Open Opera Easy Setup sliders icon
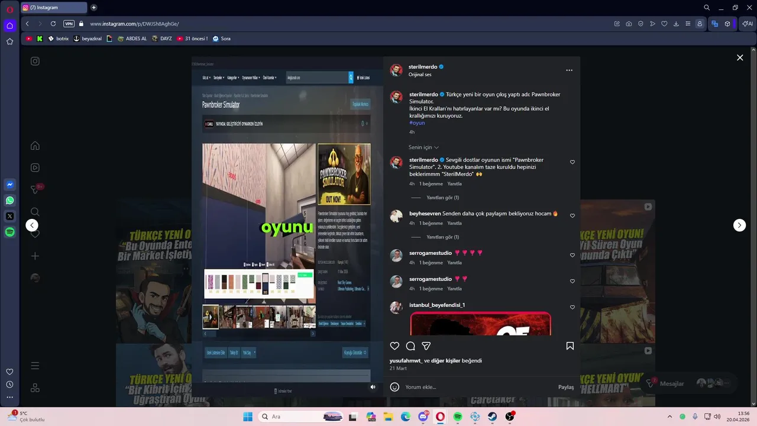Viewport: 757px width, 426px height. pos(688,24)
